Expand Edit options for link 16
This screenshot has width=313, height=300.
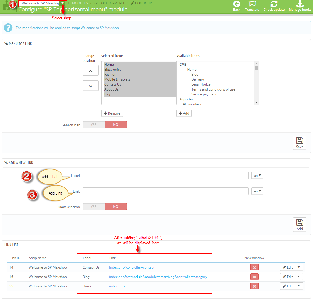(299, 277)
